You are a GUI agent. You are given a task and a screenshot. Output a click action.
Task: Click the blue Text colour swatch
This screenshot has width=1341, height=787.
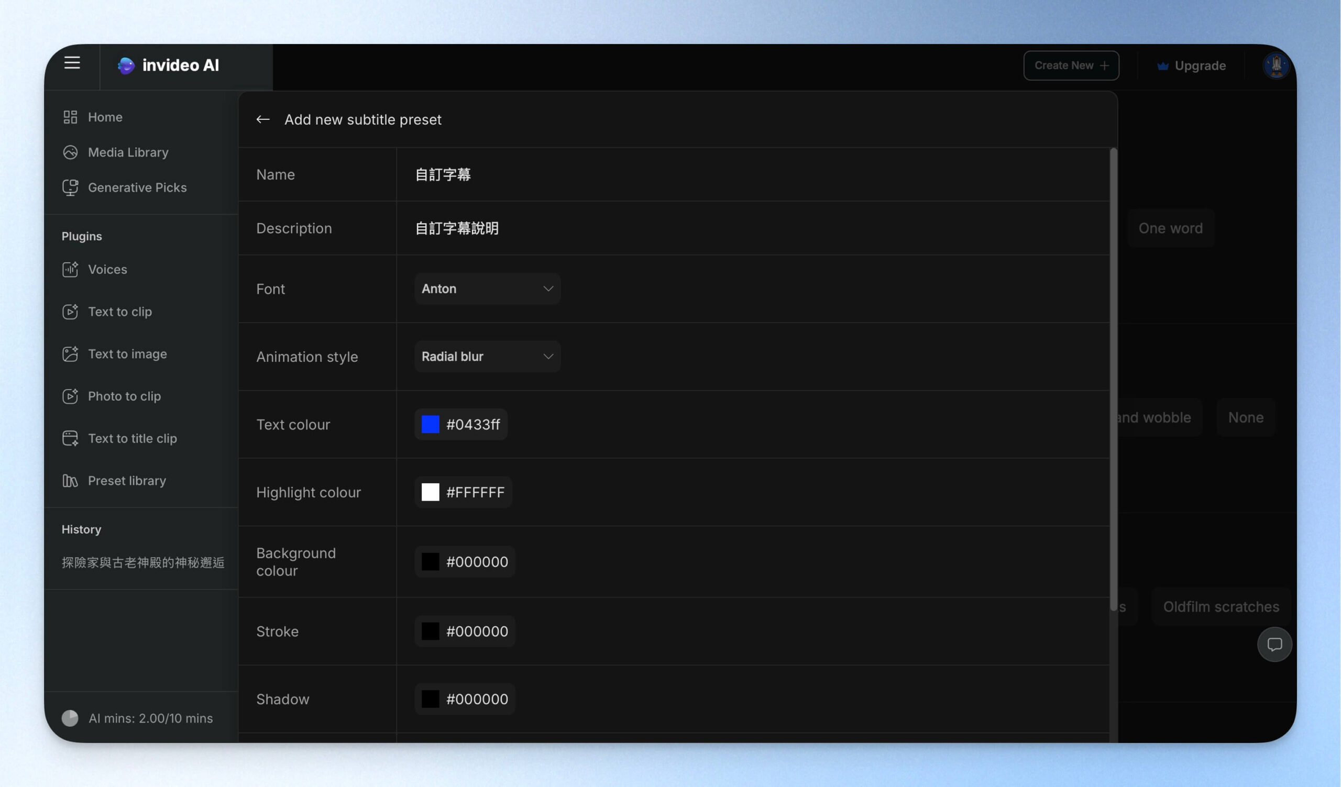pos(430,424)
